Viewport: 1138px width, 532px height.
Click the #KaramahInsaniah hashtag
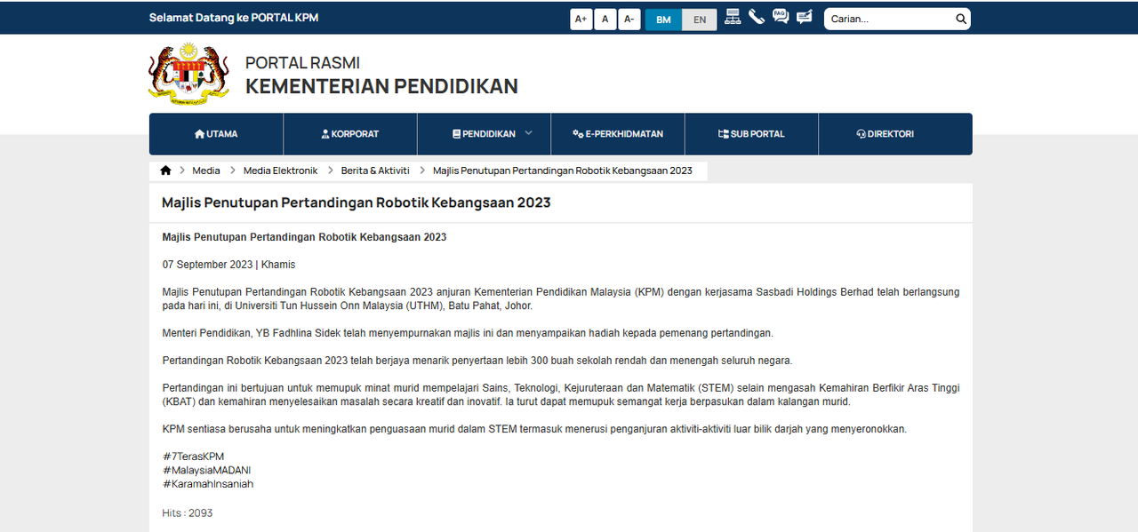click(x=208, y=484)
